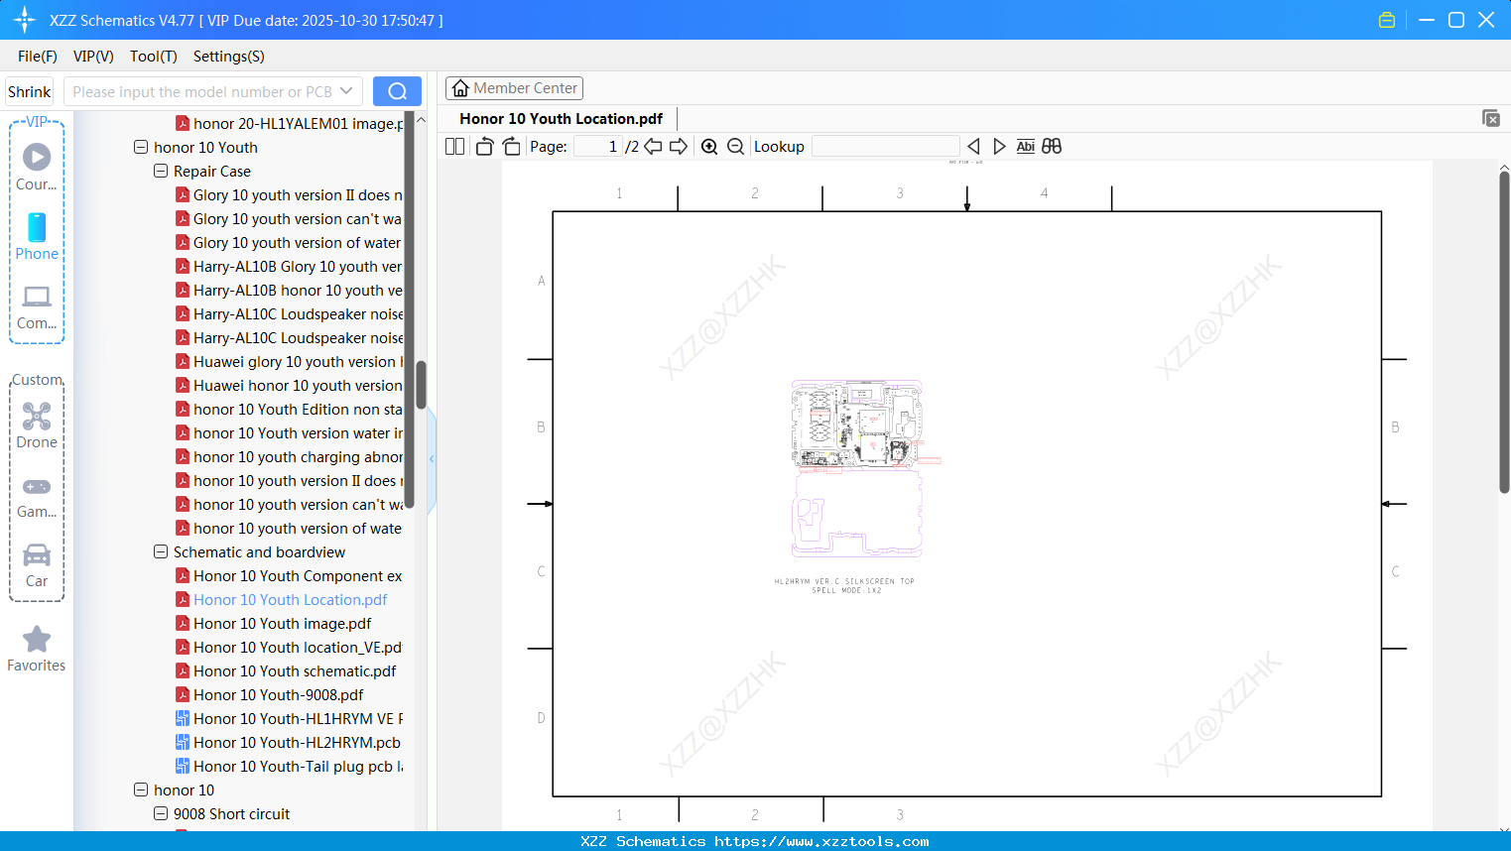
Task: Go to the previous PDF page
Action: (x=653, y=147)
